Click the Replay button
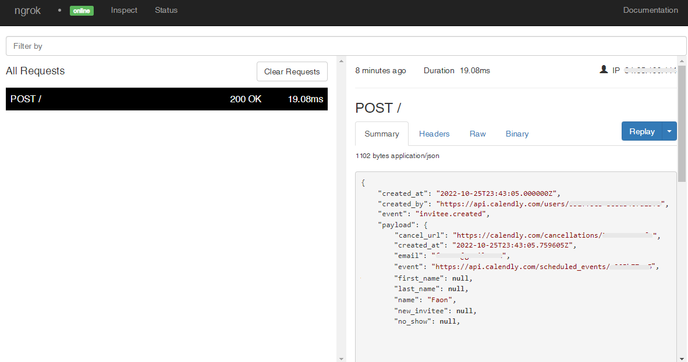The width and height of the screenshot is (688, 362). click(x=642, y=131)
